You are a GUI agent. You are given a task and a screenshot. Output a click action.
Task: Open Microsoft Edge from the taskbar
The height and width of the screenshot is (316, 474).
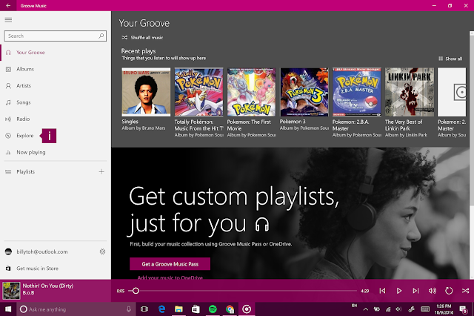pyautogui.click(x=161, y=309)
